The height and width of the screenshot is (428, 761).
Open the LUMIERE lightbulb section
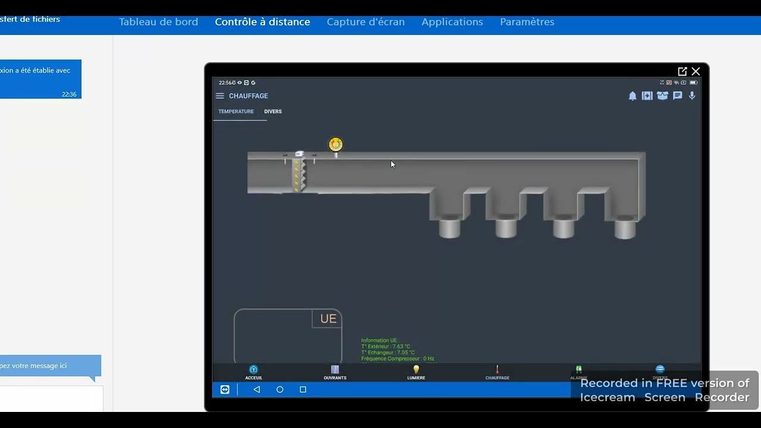pos(416,372)
